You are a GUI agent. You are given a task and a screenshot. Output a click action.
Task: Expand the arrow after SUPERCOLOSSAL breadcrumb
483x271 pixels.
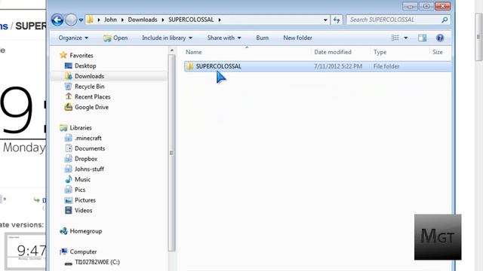coord(220,20)
